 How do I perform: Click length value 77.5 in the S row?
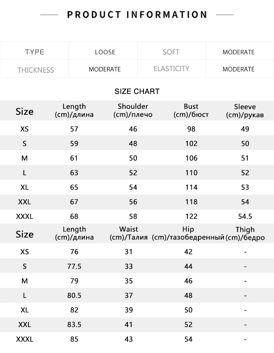point(74,266)
